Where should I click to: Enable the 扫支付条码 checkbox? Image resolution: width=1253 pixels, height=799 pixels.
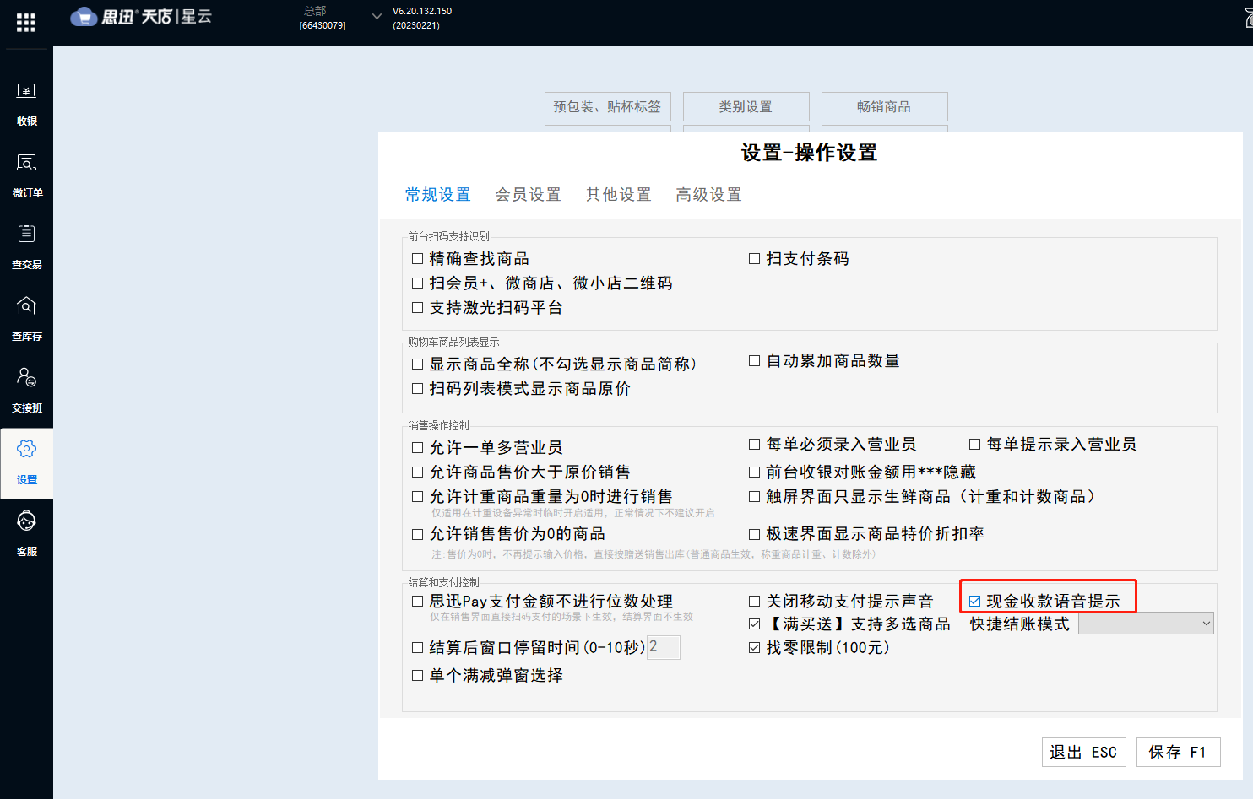(x=754, y=259)
